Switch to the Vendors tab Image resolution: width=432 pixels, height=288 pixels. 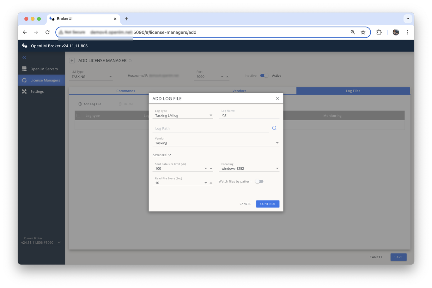click(239, 91)
